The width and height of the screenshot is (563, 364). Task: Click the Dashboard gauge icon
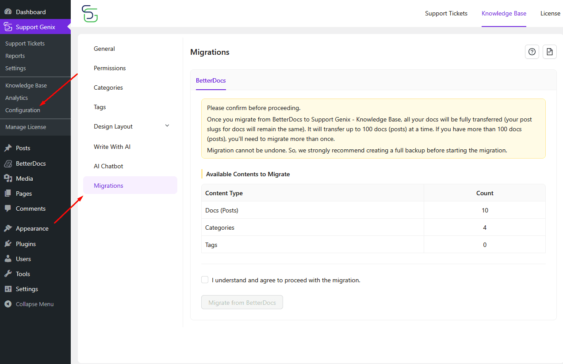8,12
